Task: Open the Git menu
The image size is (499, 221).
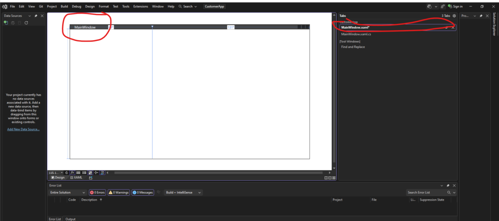Action: 41,6
